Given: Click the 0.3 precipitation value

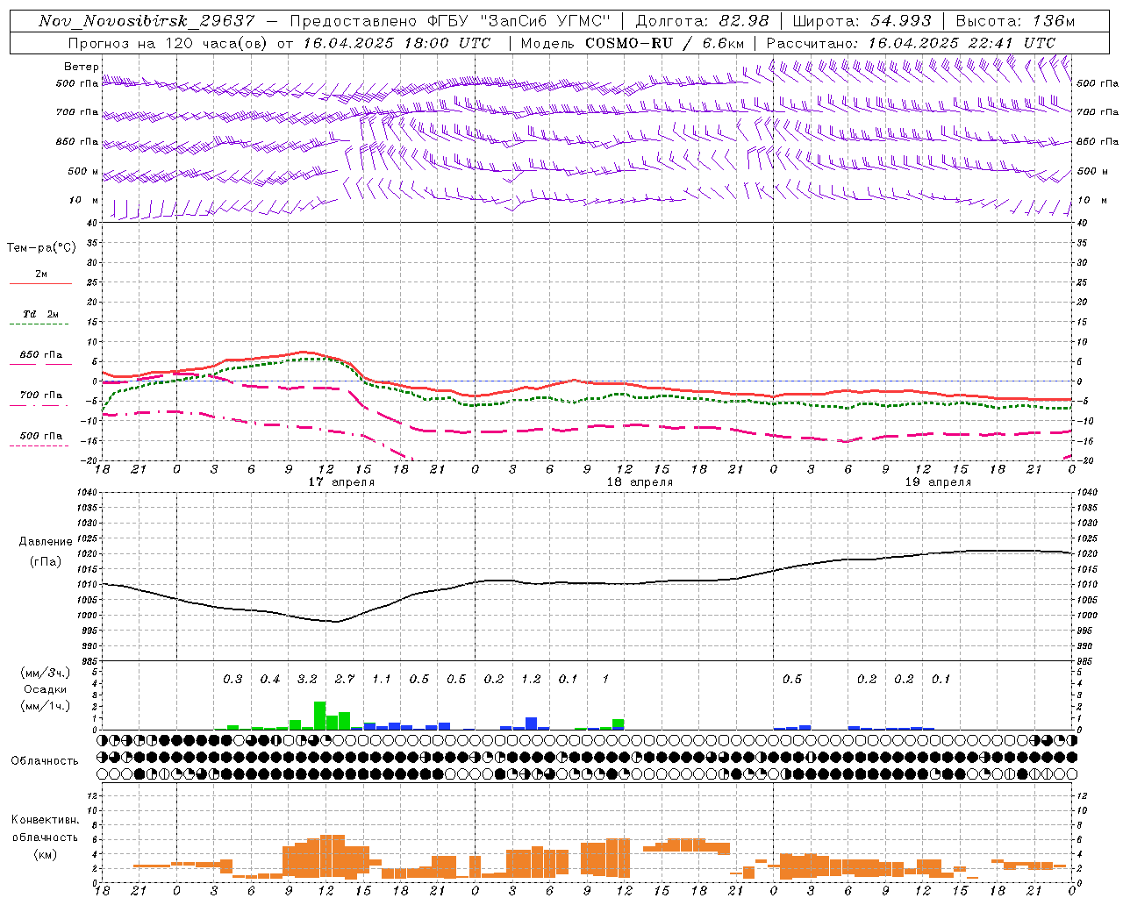Looking at the screenshot, I should click(x=232, y=680).
